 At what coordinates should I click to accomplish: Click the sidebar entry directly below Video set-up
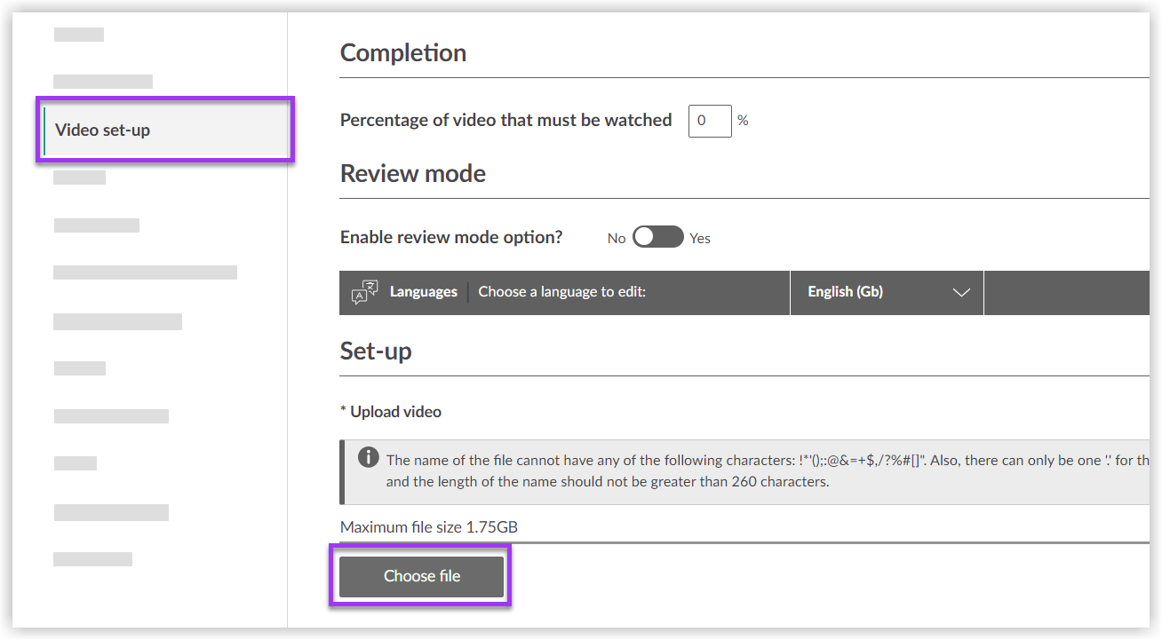coord(79,177)
